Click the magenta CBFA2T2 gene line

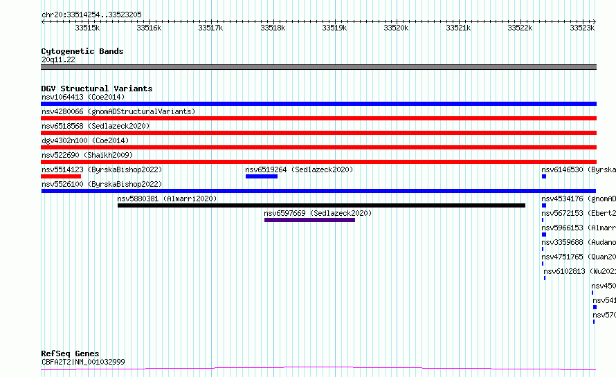[x=318, y=369]
